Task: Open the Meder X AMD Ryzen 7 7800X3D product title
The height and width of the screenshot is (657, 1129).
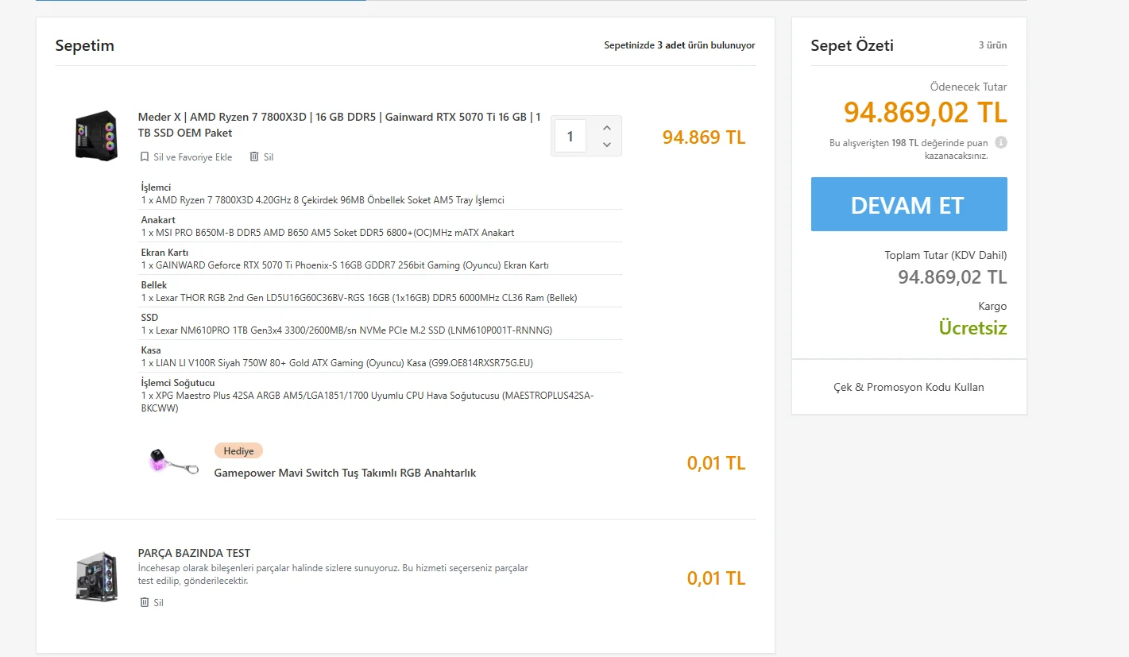Action: coord(339,125)
